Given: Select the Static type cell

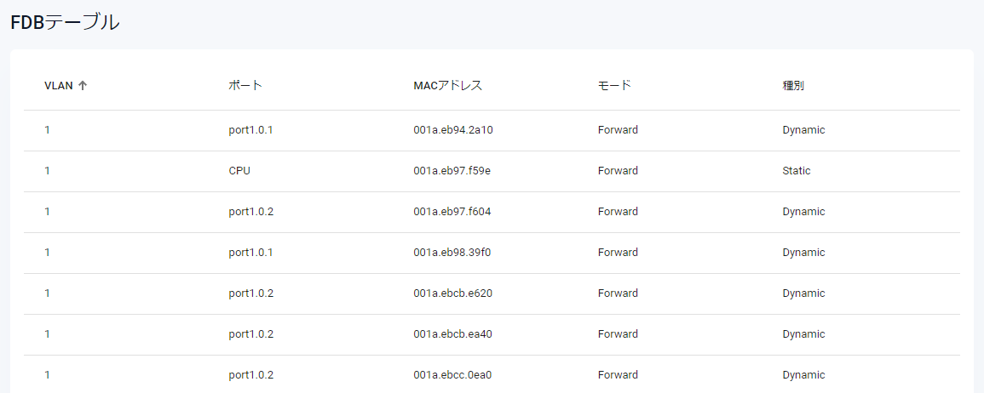Looking at the screenshot, I should point(797,171).
